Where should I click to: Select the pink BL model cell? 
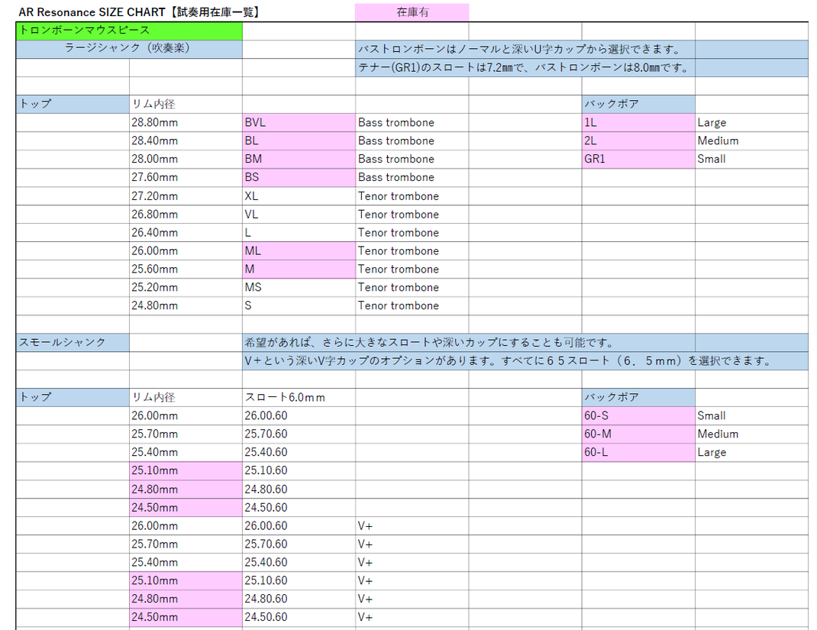click(x=299, y=141)
